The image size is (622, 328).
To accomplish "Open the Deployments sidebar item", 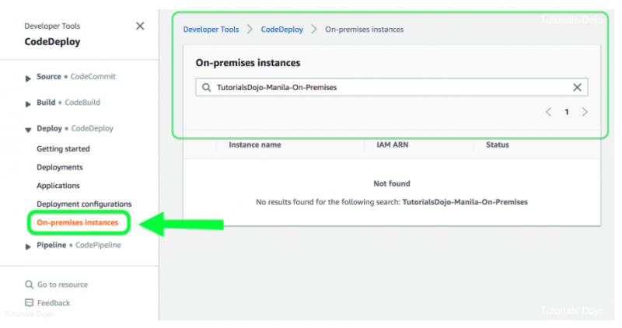I will tap(60, 167).
